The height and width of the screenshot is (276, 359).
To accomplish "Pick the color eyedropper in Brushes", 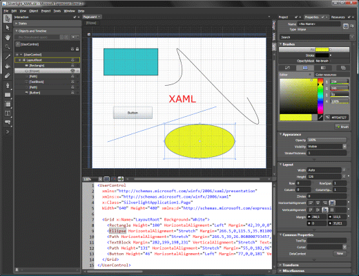I will tap(320, 118).
